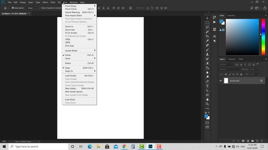Open the History panel icon
This screenshot has height=150, width=268.
(214, 17)
